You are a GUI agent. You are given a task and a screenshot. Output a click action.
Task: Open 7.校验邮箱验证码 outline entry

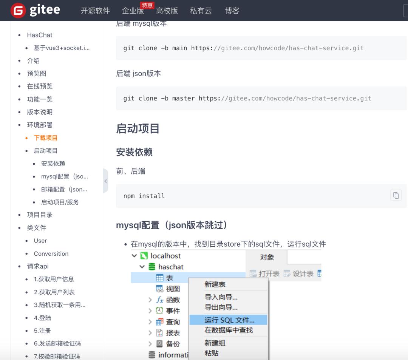pos(57,356)
